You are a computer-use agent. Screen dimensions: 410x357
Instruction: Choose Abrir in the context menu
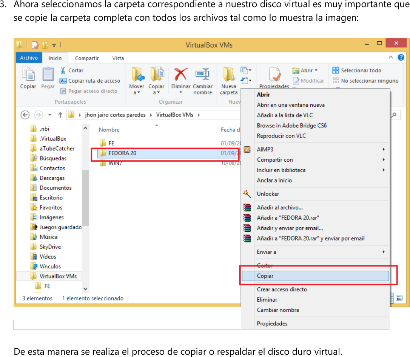click(315, 95)
